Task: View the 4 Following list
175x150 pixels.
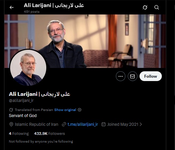Action: coord(19,134)
